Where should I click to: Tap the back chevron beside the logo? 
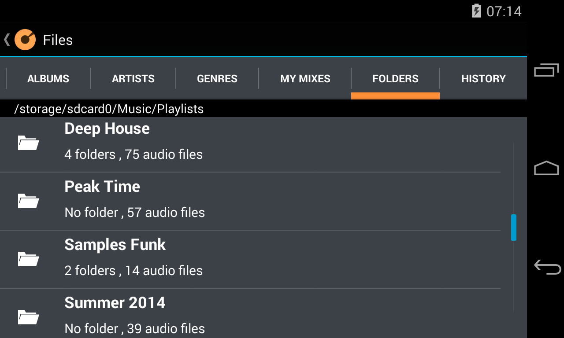pyautogui.click(x=7, y=40)
